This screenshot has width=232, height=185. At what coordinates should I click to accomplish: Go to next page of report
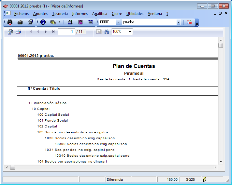click(x=46, y=32)
